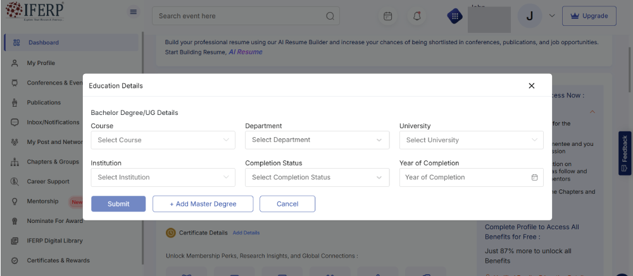This screenshot has width=633, height=276.
Task: Click the Cancel button
Action: [287, 204]
